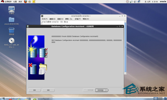The image size is (167, 100).
Task: Click the terminal's vertical scrollbar track
Action: point(125,47)
